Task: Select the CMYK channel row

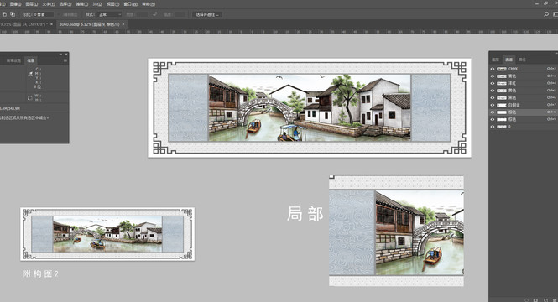Action: click(x=523, y=69)
